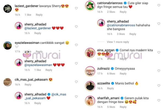Open eina_azman's username profile
Viewport: 165px width, 110px height.
106,50
